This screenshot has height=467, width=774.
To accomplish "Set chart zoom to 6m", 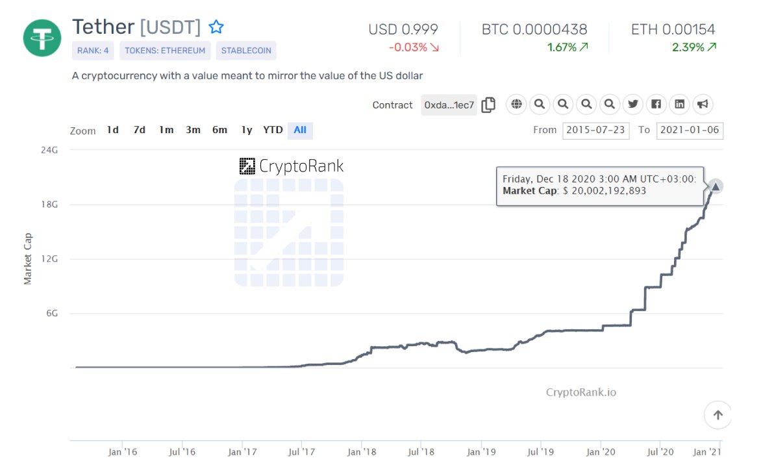I will click(x=219, y=130).
